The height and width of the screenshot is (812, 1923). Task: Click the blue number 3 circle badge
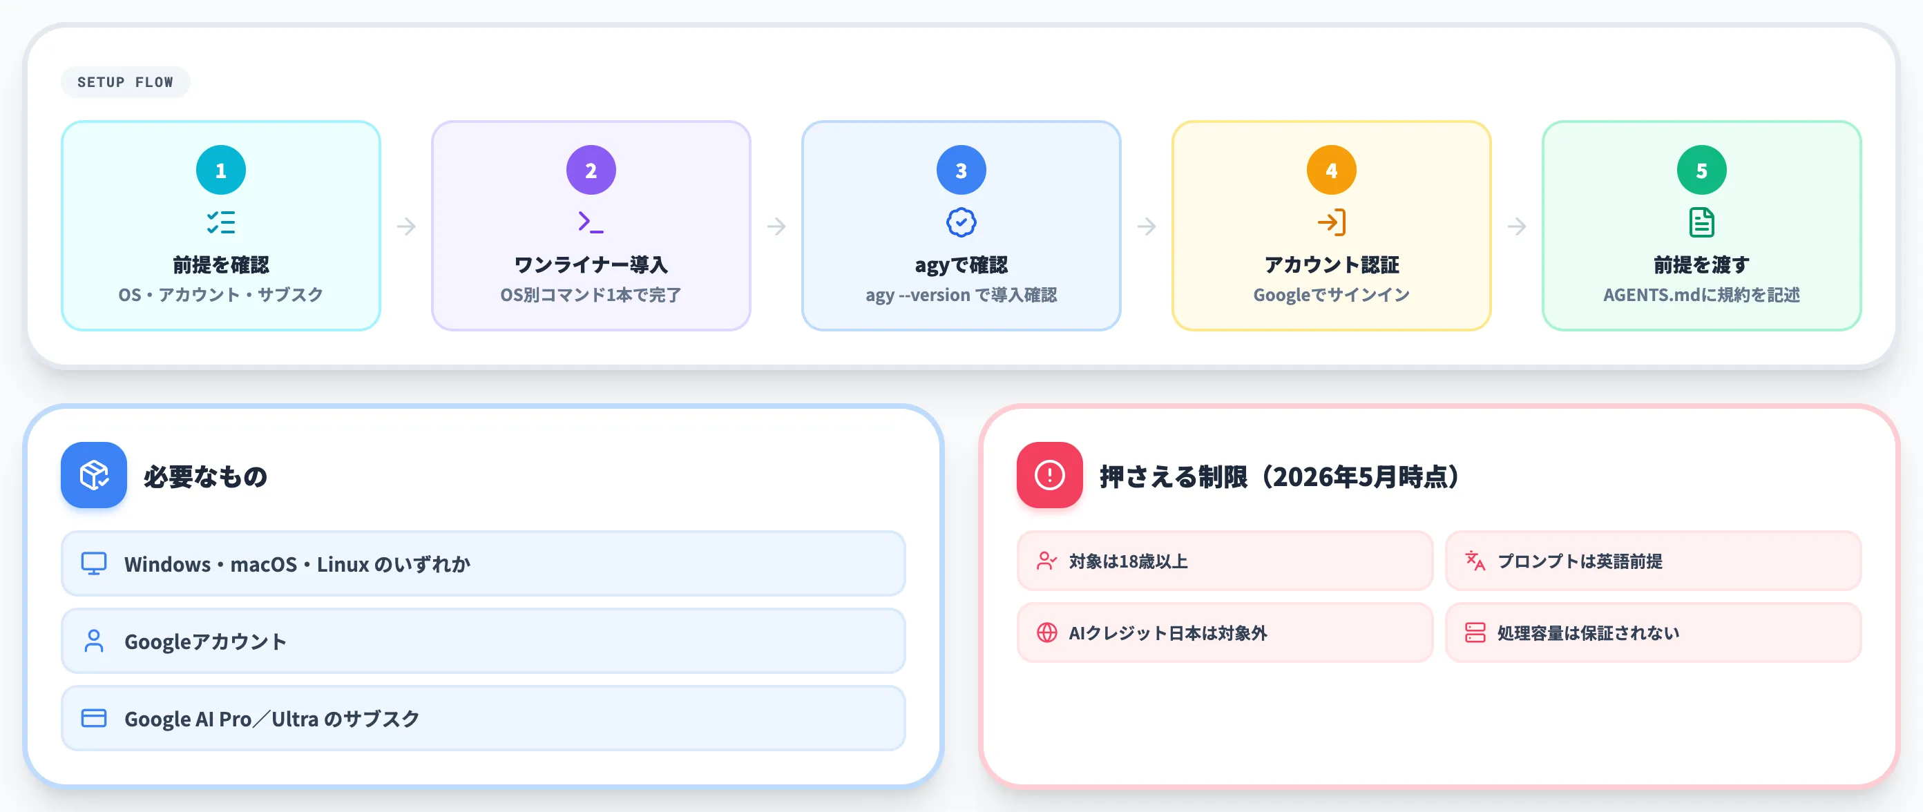[x=961, y=170]
